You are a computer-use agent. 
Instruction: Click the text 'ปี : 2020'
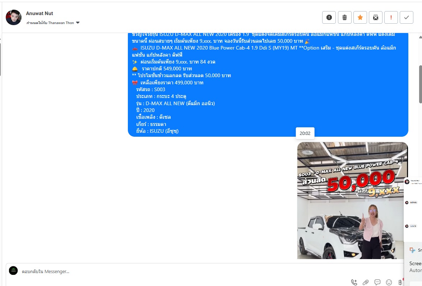[145, 110]
